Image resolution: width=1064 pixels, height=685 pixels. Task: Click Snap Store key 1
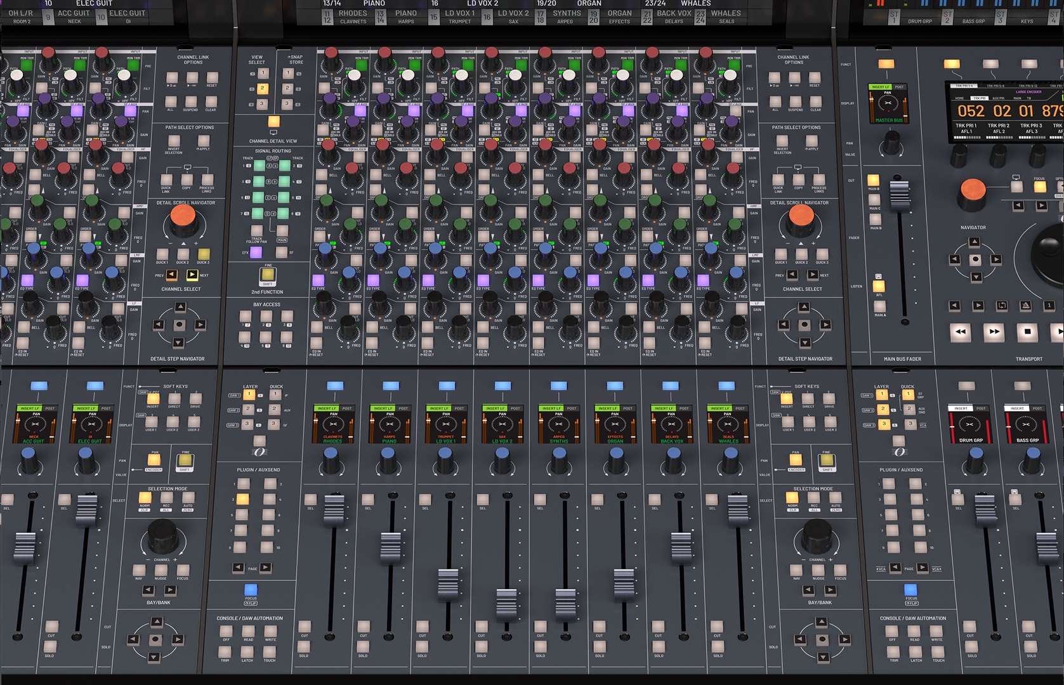coord(287,73)
